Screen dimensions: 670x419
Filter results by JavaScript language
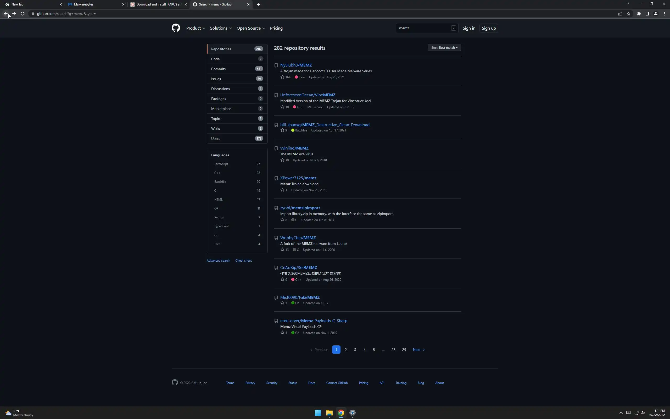pos(221,164)
